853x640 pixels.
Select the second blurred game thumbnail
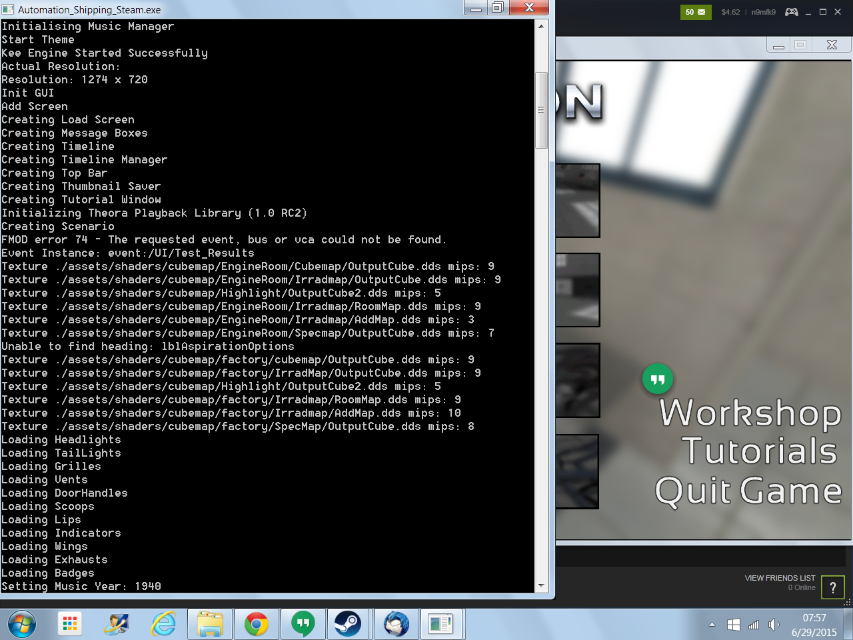tap(577, 290)
